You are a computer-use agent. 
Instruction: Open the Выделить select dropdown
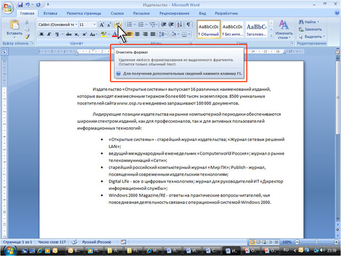pos(312,36)
